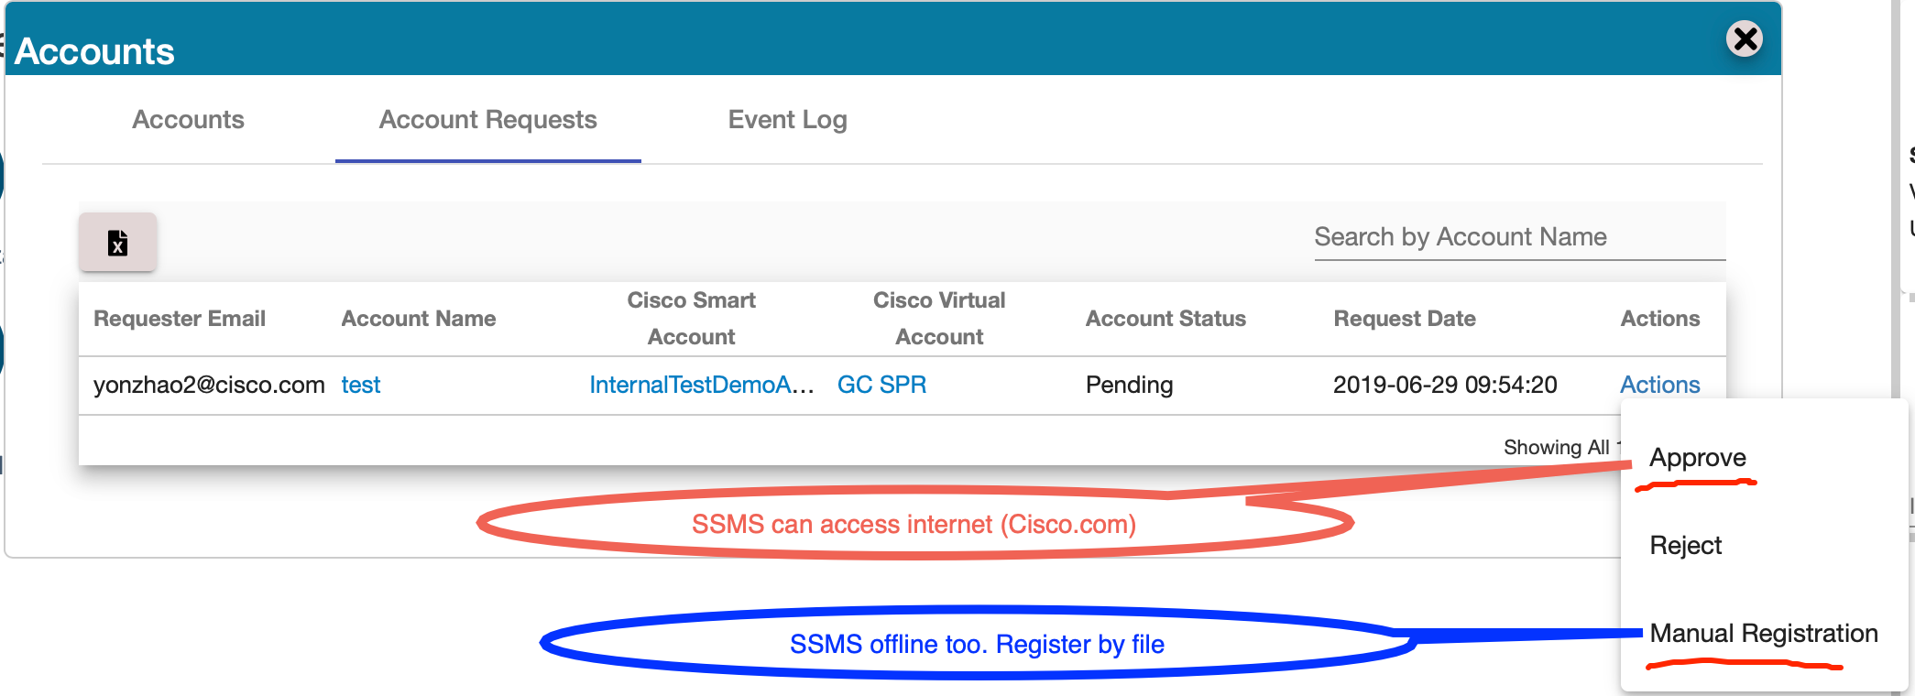Click the Cisco Smart Account column header
Image resolution: width=1915 pixels, height=696 pixels.
pyautogui.click(x=691, y=319)
